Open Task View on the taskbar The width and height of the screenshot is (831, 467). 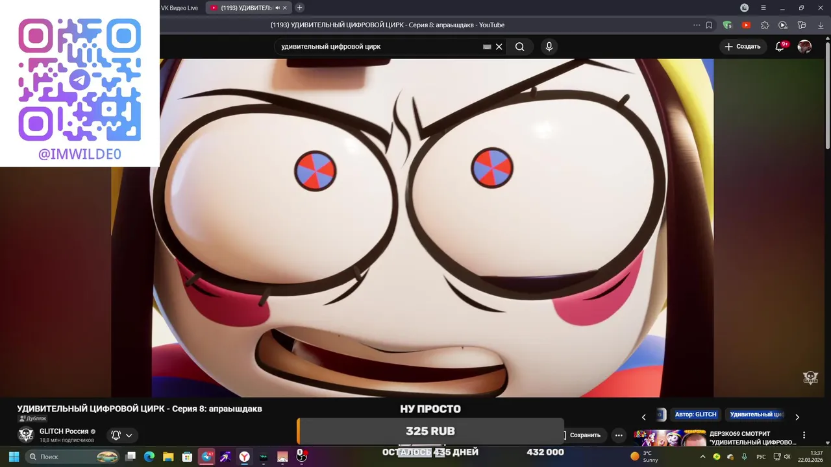point(130,457)
